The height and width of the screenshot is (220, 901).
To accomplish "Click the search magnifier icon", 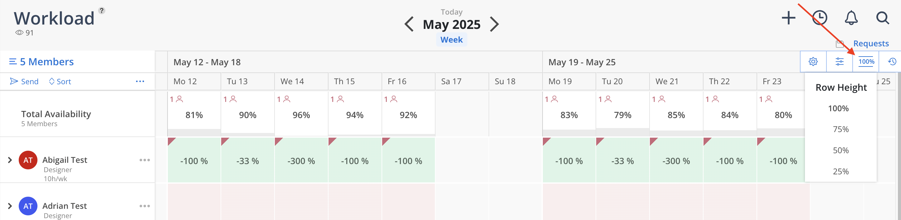I will [883, 18].
